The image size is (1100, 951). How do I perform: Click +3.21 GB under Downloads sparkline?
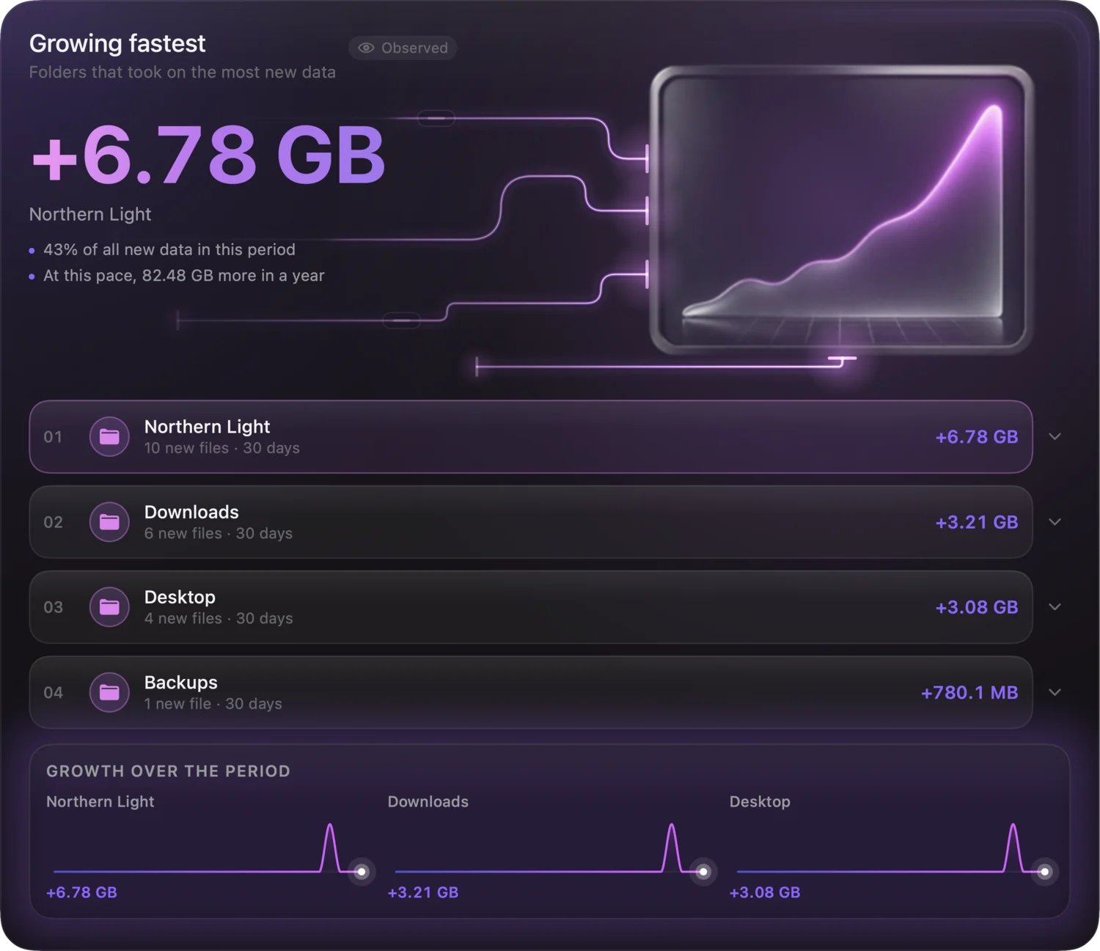tap(423, 892)
